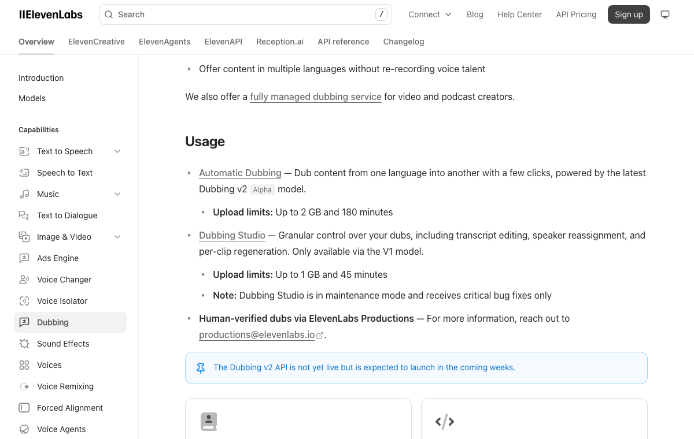Click the slash shortcut key badge

pyautogui.click(x=381, y=14)
